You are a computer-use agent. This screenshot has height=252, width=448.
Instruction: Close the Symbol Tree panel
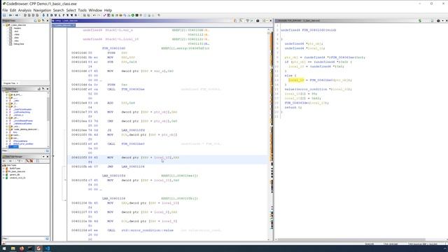[48, 89]
